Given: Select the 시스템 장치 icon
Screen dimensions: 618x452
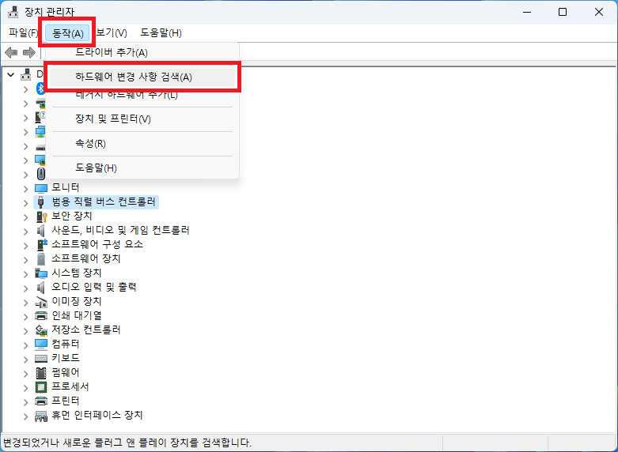Looking at the screenshot, I should (x=41, y=273).
